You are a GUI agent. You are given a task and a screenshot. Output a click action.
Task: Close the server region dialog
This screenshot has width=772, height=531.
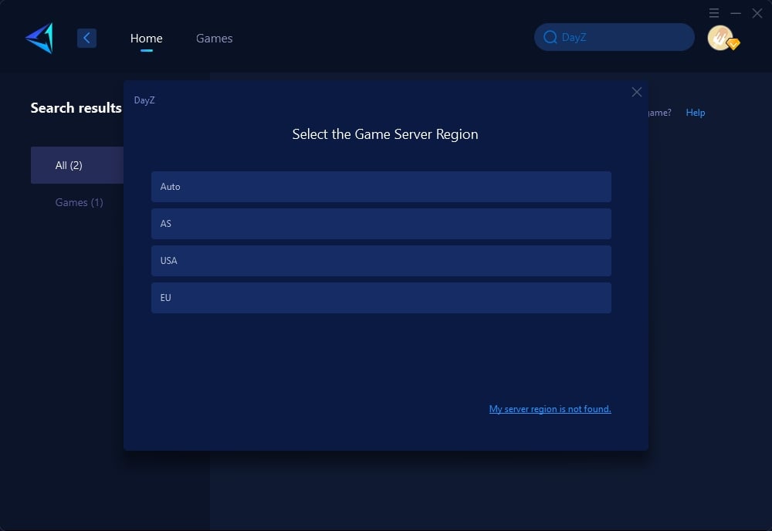click(637, 92)
